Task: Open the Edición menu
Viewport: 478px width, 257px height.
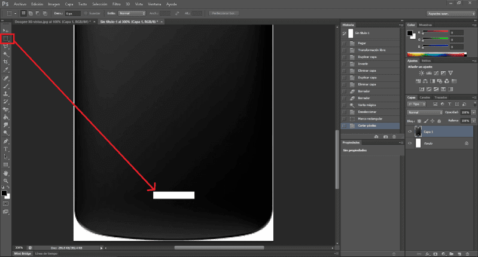Action: 37,4
